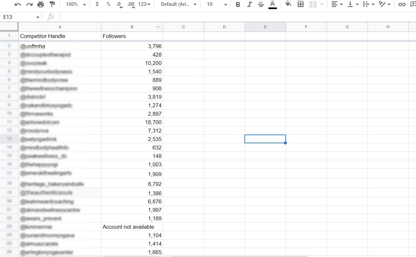
Task: Select the cell showing 1,540
Action: click(x=132, y=71)
